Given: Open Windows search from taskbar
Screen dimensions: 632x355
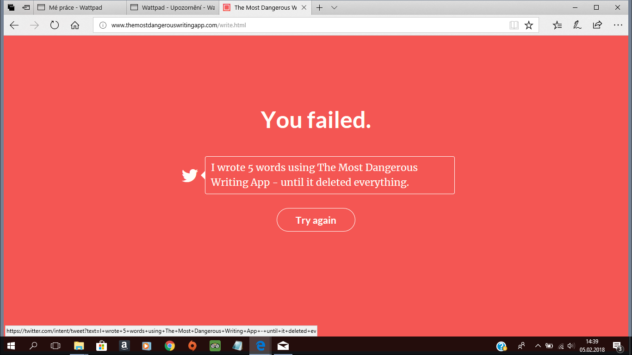Looking at the screenshot, I should [x=33, y=345].
